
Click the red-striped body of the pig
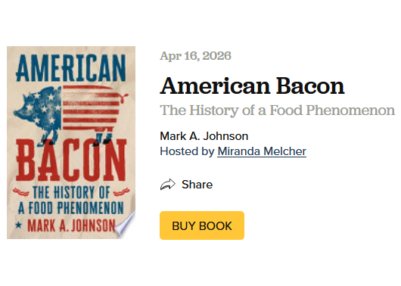click(x=91, y=109)
